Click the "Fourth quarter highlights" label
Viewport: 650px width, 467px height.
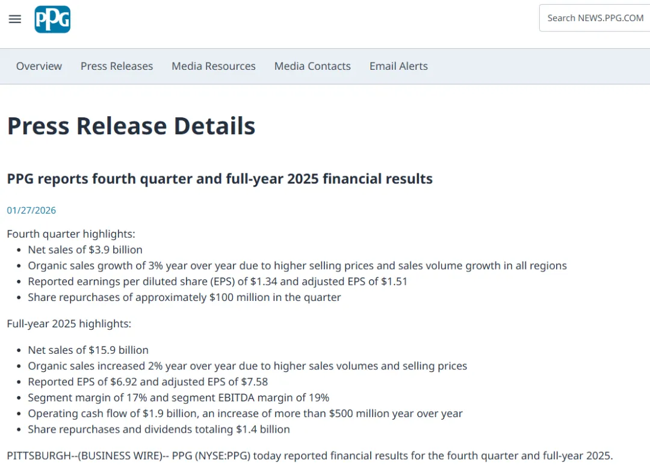[x=71, y=234]
